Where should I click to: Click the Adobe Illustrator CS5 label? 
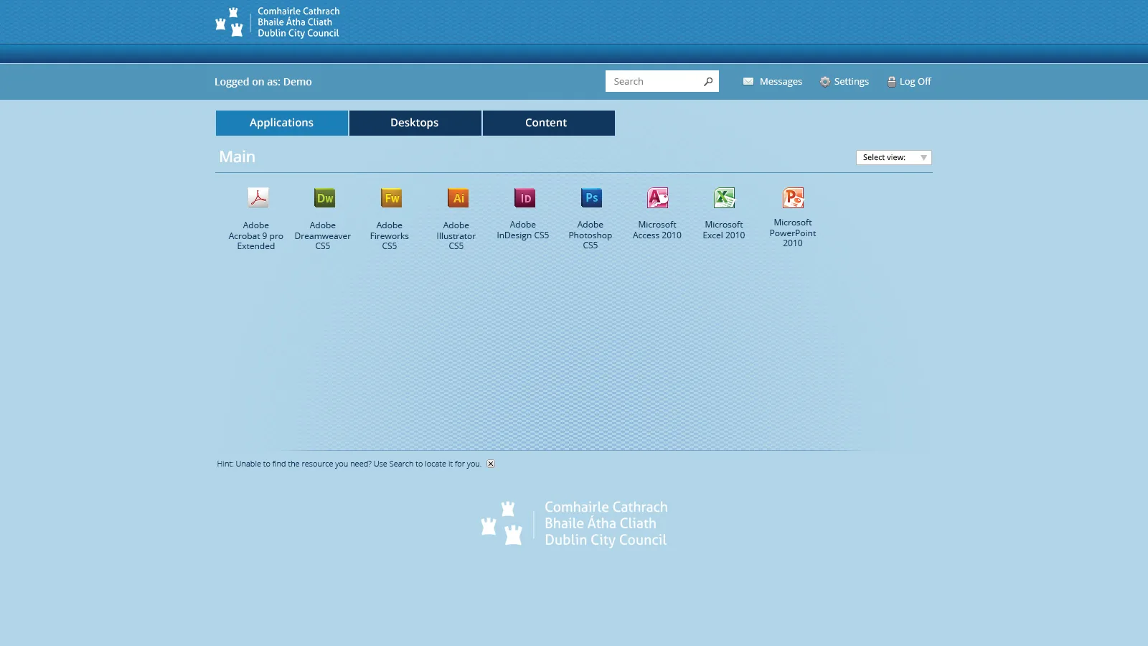[456, 235]
